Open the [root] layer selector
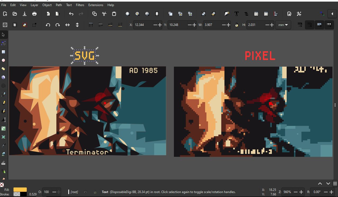338x197 pixels. [x=74, y=192]
